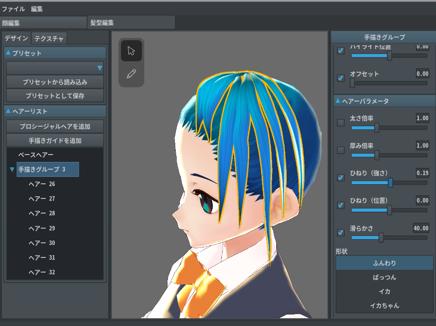
Task: Select ヘアー 32 in list
Action: [x=42, y=272]
